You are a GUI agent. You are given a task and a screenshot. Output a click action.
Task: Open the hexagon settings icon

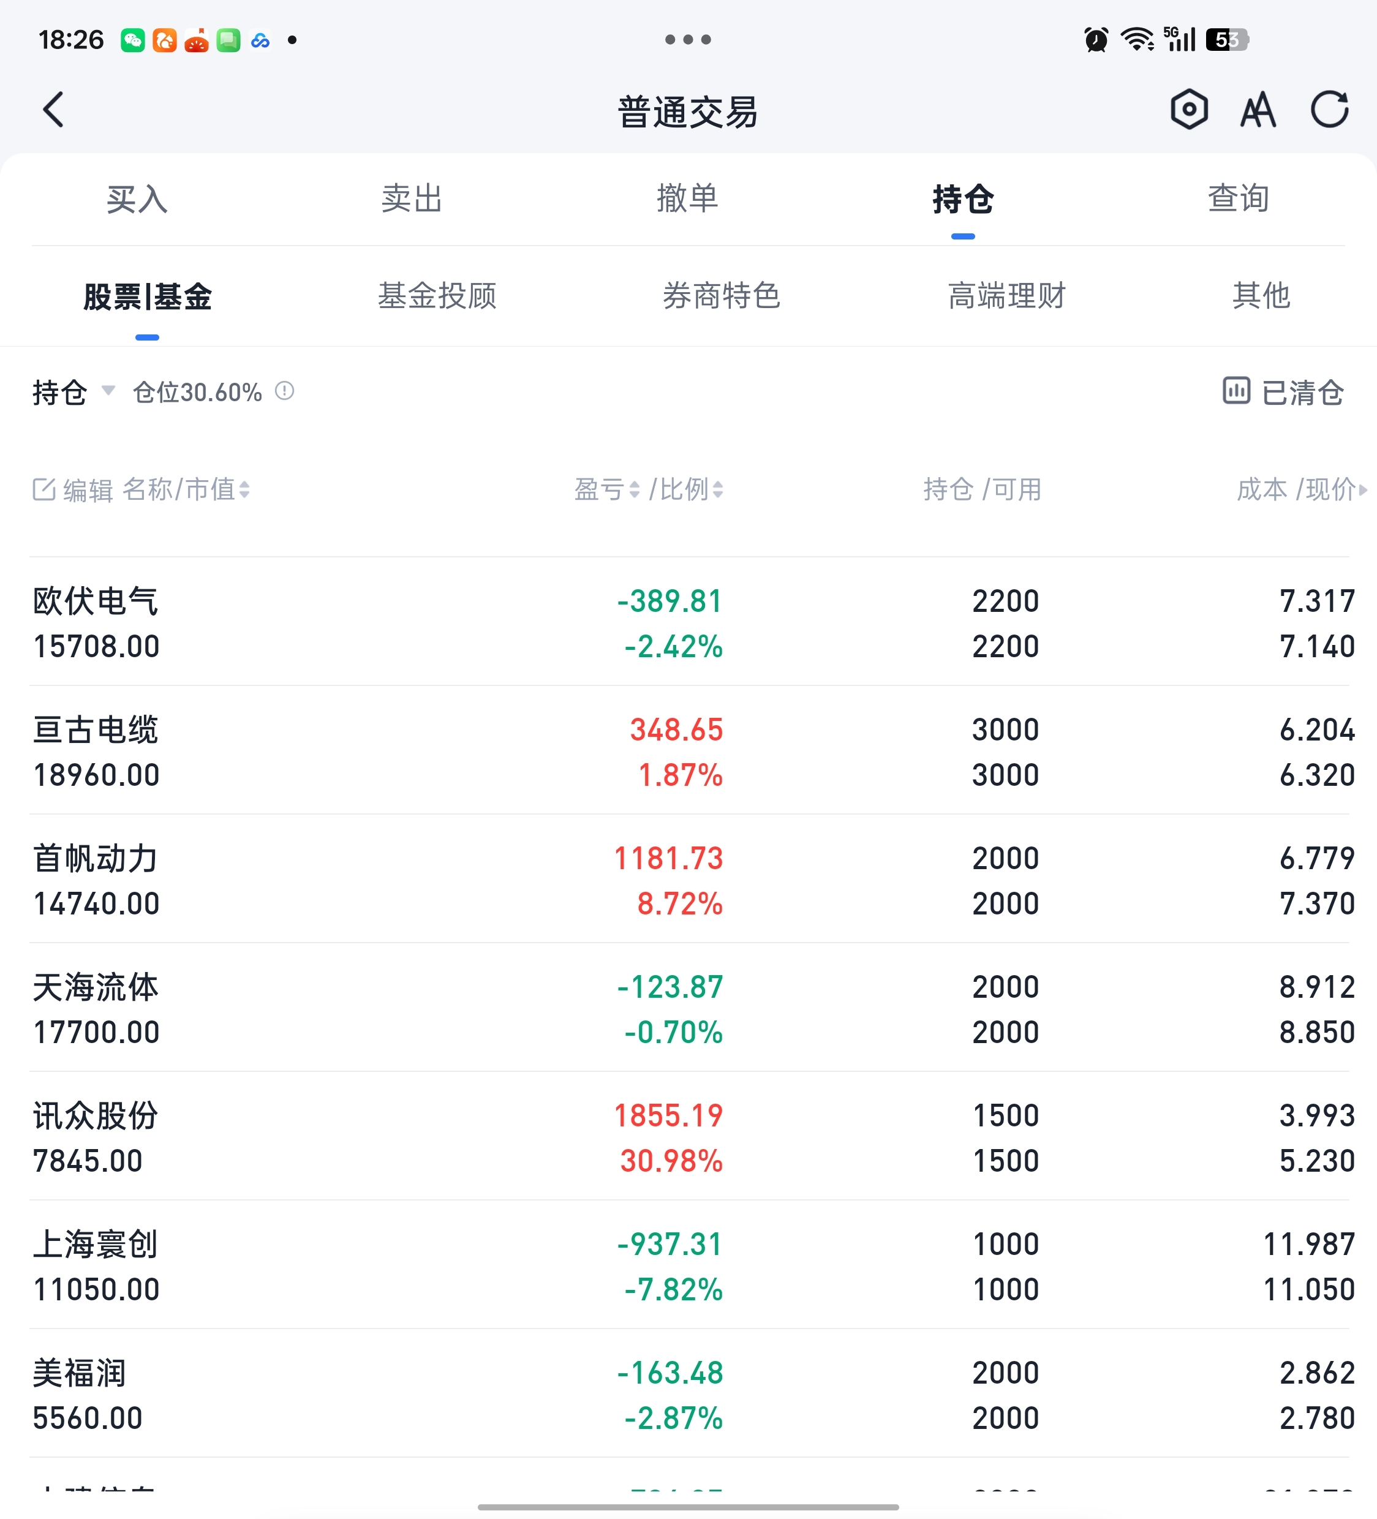(1188, 110)
